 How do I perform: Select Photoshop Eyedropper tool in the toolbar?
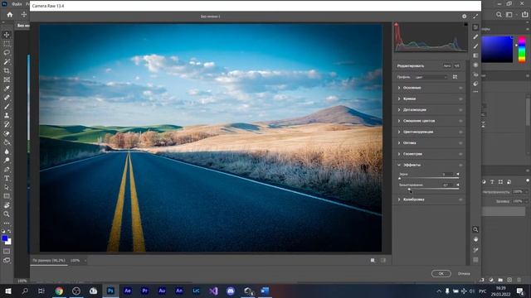(x=7, y=89)
